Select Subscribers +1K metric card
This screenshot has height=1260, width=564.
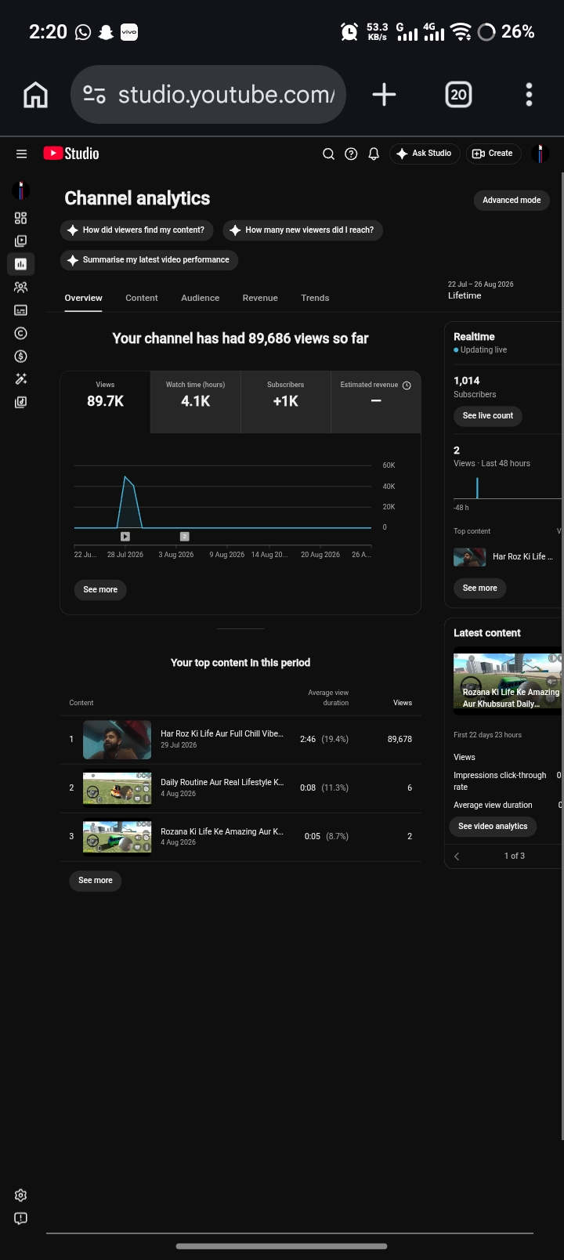pos(286,402)
